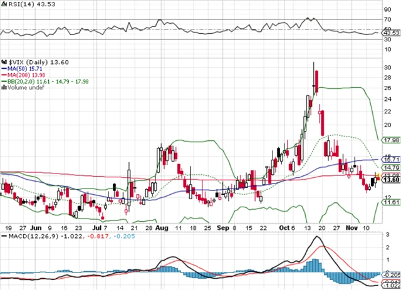Click the tall red candlestick at October peak
This screenshot has height=290, width=401.
(317, 80)
